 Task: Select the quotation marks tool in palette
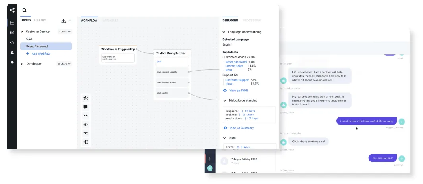85,116
